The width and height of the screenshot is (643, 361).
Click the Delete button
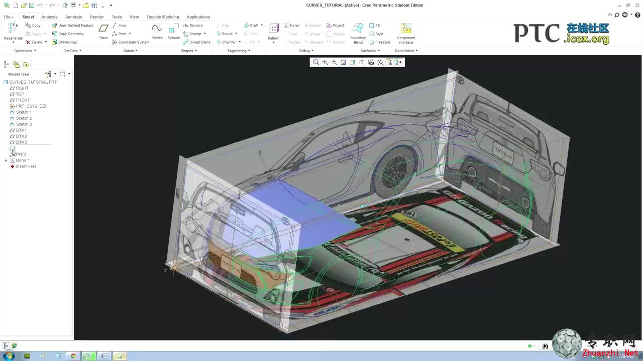[x=34, y=42]
